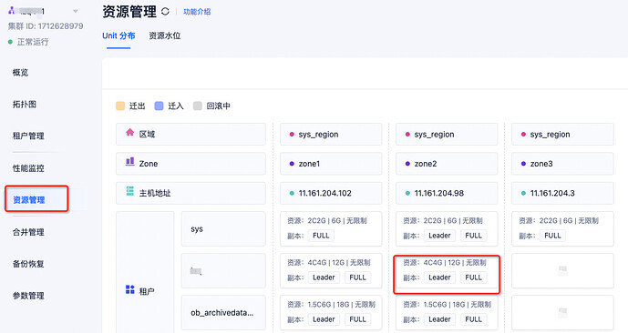Click the zone1 cell
The width and height of the screenshot is (628, 333).
[331, 164]
